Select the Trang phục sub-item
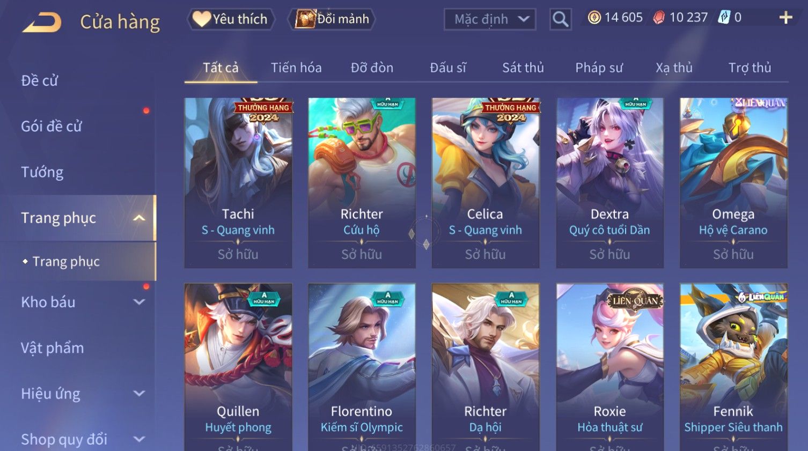 pos(65,261)
